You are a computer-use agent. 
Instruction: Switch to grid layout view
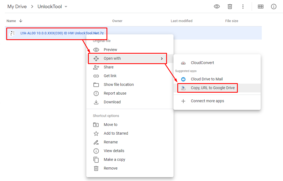pos(260,7)
